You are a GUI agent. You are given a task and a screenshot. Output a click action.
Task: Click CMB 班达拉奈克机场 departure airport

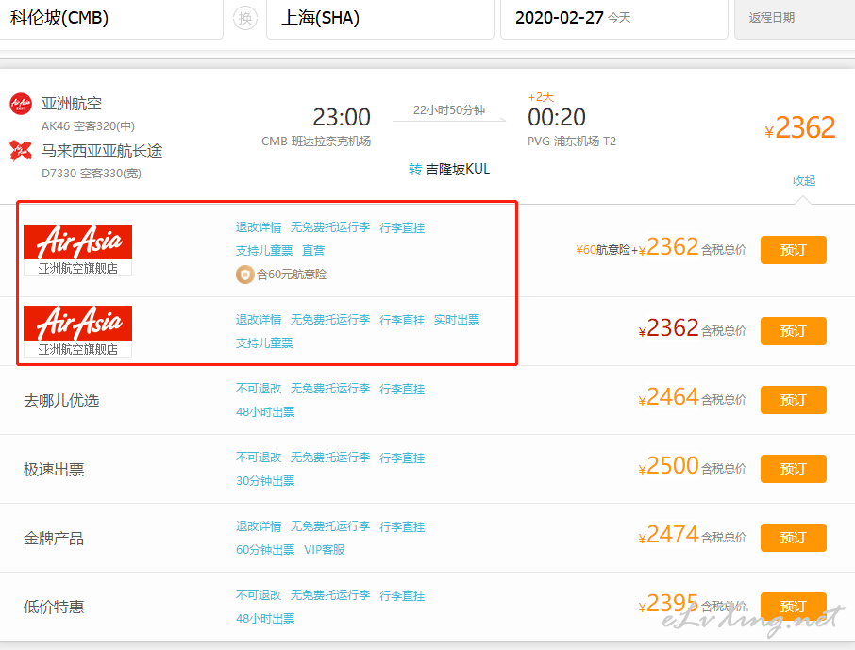(316, 142)
